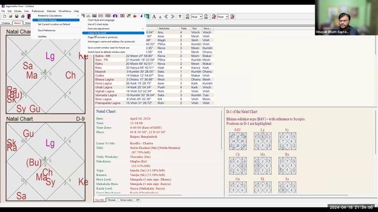Click the red figure icon left of second Hour box
This screenshot has height=212, width=378.
click(214, 16)
